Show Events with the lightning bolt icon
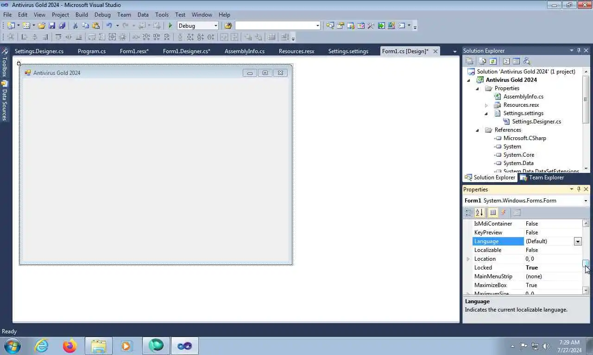593x355 pixels. click(x=504, y=213)
